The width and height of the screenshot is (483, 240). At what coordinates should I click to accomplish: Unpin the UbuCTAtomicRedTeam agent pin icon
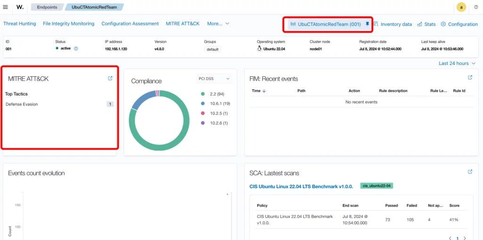[367, 24]
